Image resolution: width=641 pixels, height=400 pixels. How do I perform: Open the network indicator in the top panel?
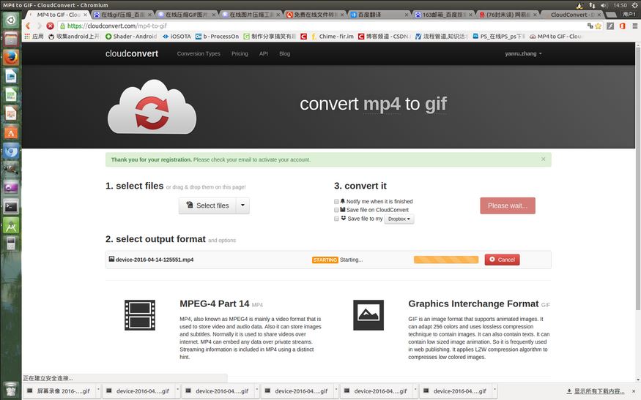click(592, 5)
